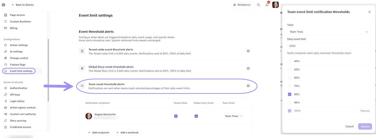Toggle Global story limits checkbox for Angela

[196, 116]
